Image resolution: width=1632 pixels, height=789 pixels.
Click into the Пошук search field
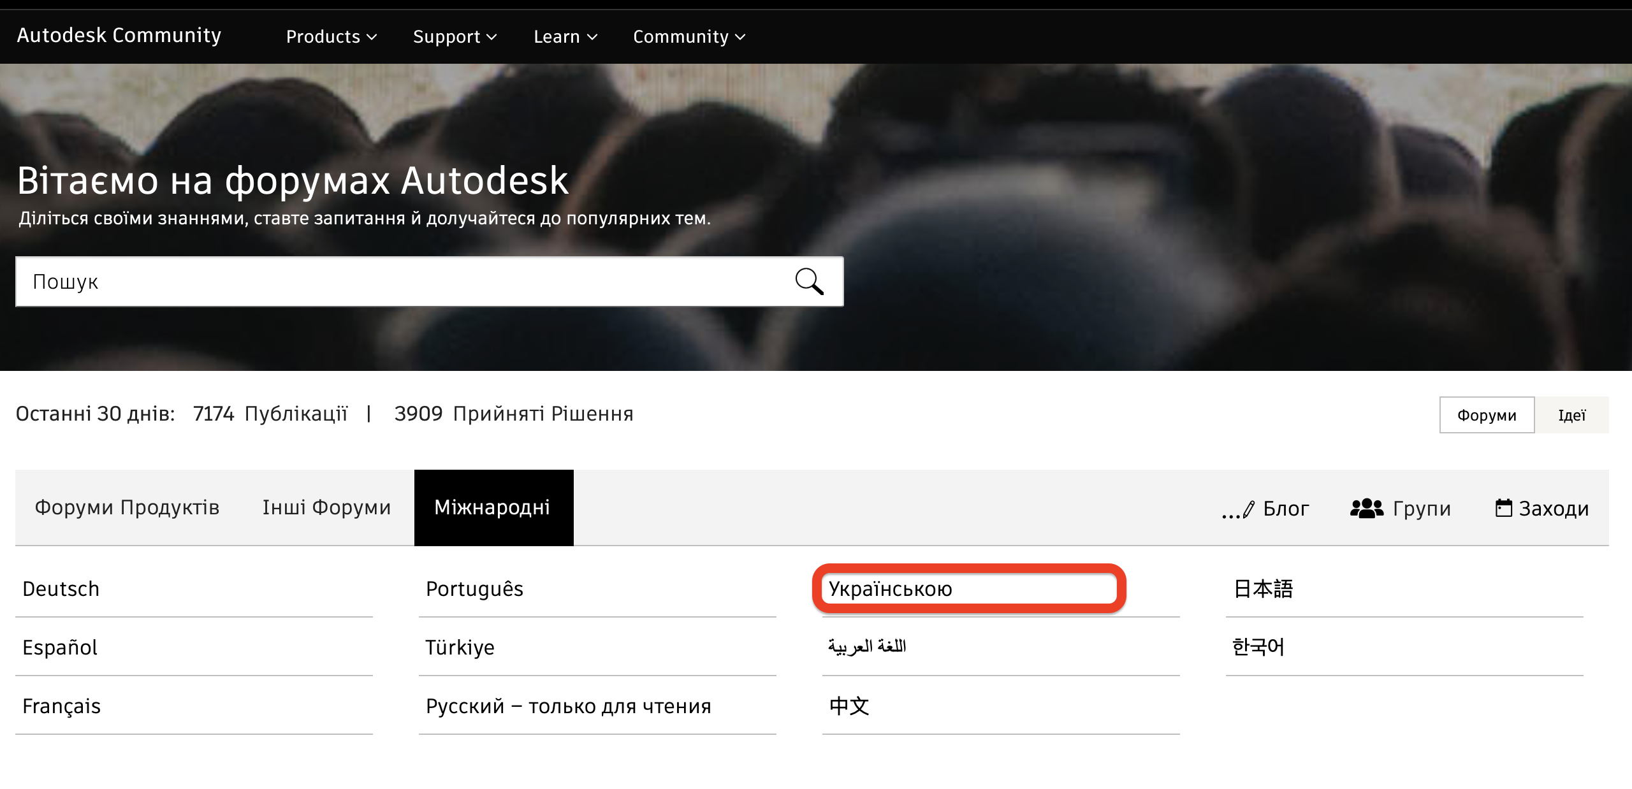pos(402,282)
